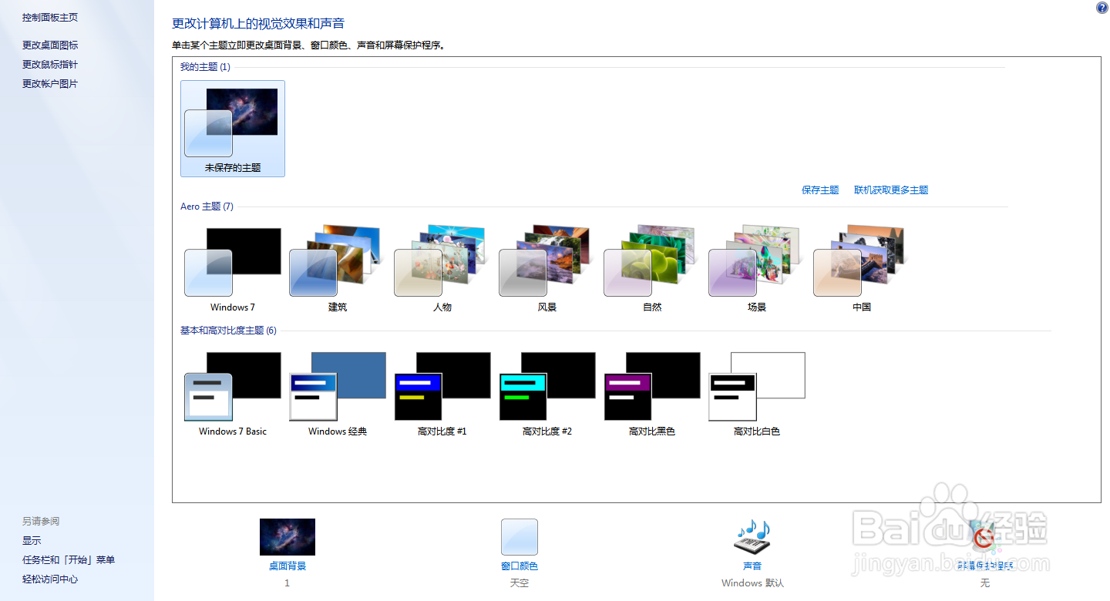Select the 高对比度 #2 theme
Image resolution: width=1110 pixels, height=601 pixels.
tap(547, 394)
